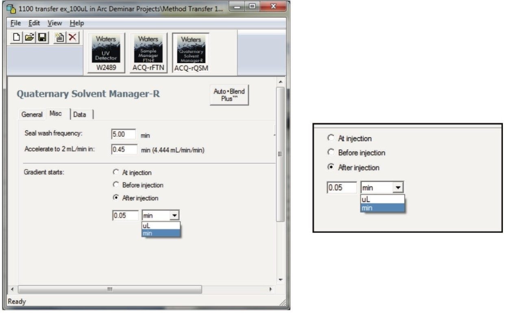Select the W2489 UV Detector instrument icon

pyautogui.click(x=106, y=53)
